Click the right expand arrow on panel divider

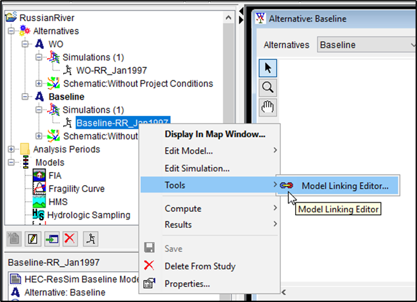(241, 20)
